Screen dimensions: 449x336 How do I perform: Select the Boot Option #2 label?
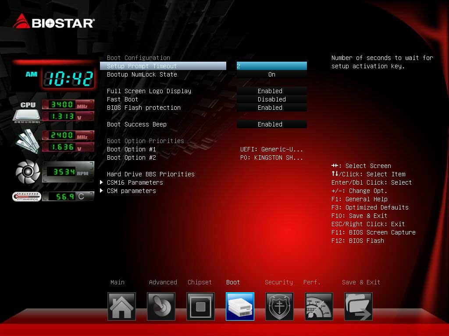[x=132, y=157]
